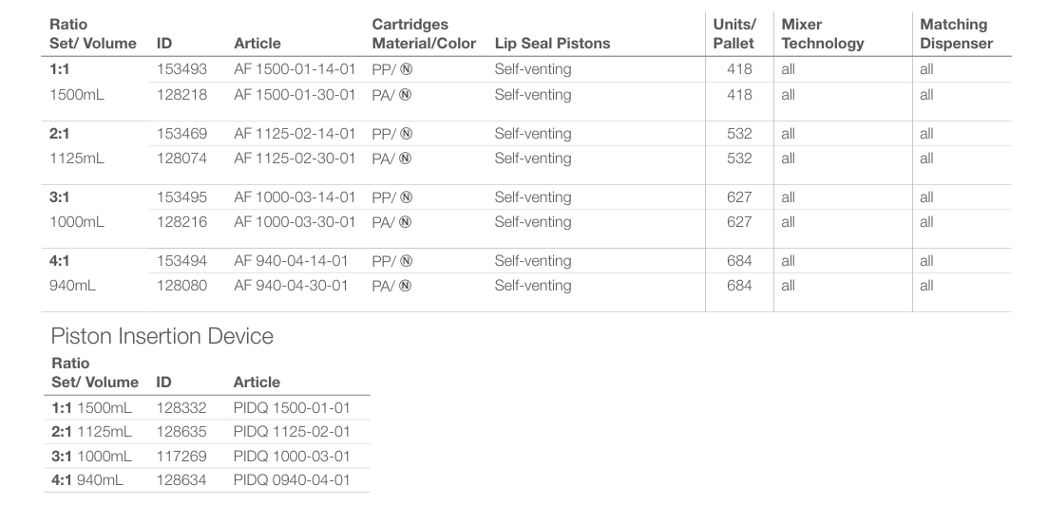The width and height of the screenshot is (1048, 523).
Task: Click the Piston Insertion Device heading
Action: [x=162, y=336]
